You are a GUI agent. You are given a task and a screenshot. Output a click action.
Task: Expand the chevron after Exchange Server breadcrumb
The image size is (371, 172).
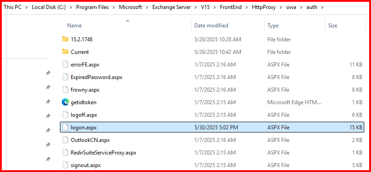coord(196,7)
